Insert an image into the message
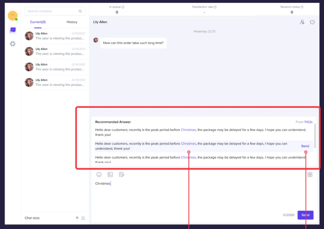Viewport: 324px width, 229px height. pos(110,174)
